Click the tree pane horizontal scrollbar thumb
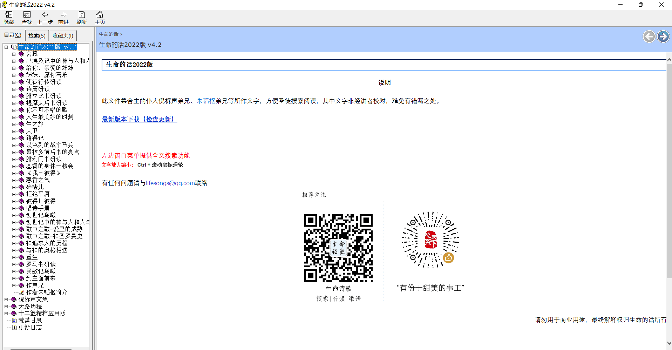 click(x=41, y=349)
